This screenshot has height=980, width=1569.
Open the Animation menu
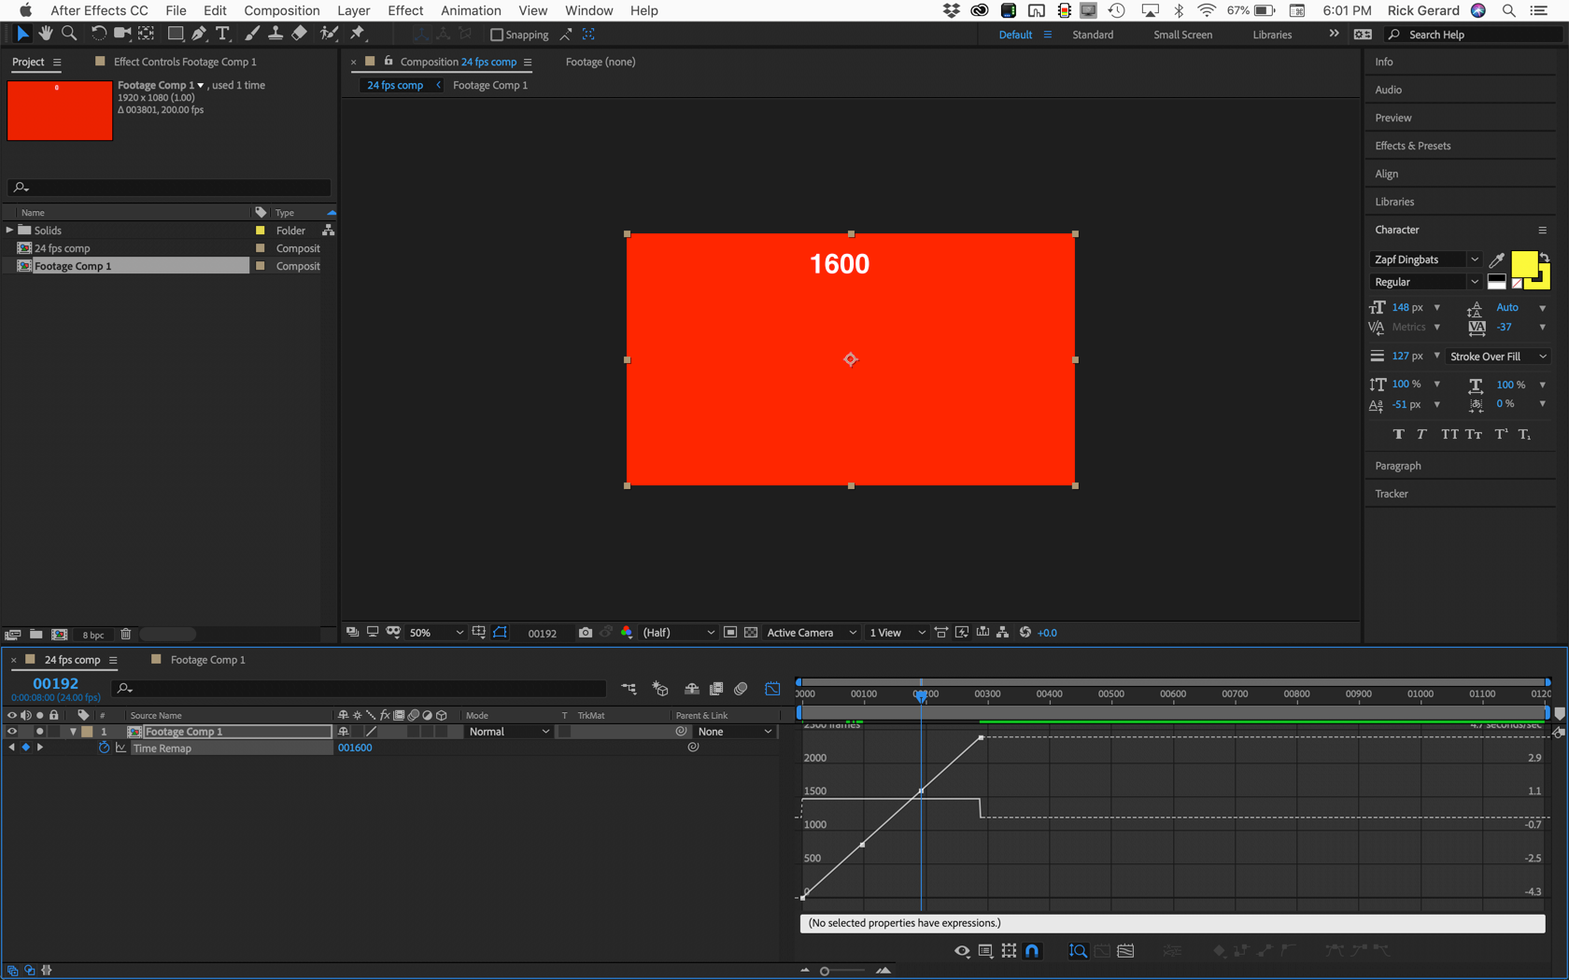pyautogui.click(x=470, y=10)
